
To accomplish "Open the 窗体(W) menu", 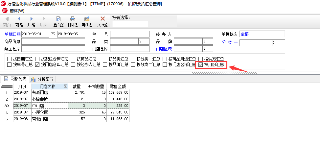I will click(x=17, y=11).
